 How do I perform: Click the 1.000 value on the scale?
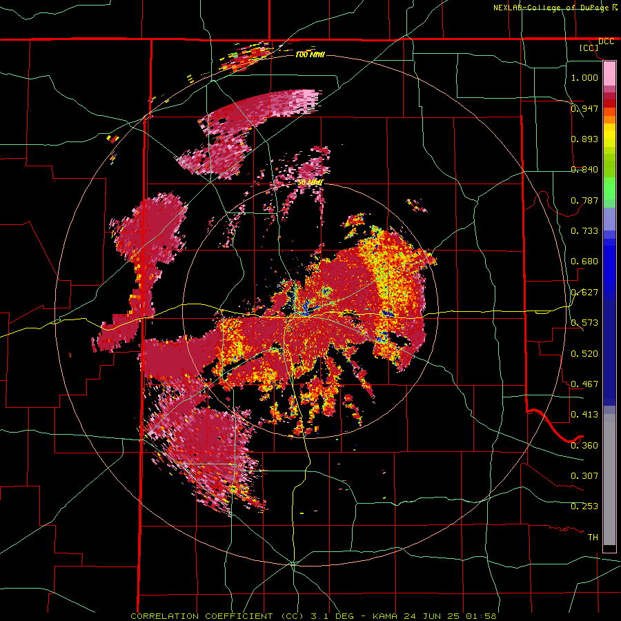click(584, 77)
